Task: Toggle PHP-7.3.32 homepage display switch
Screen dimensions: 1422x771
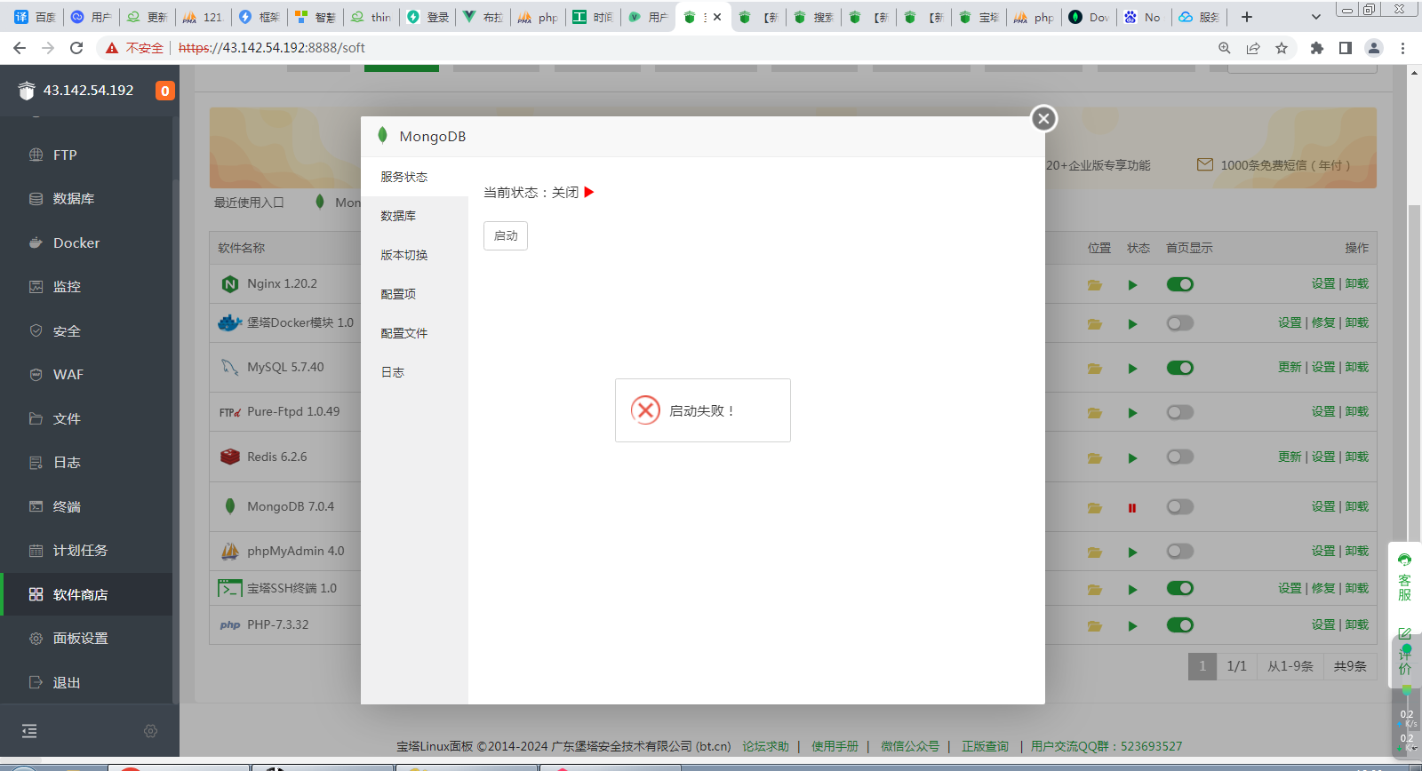Action: tap(1180, 625)
